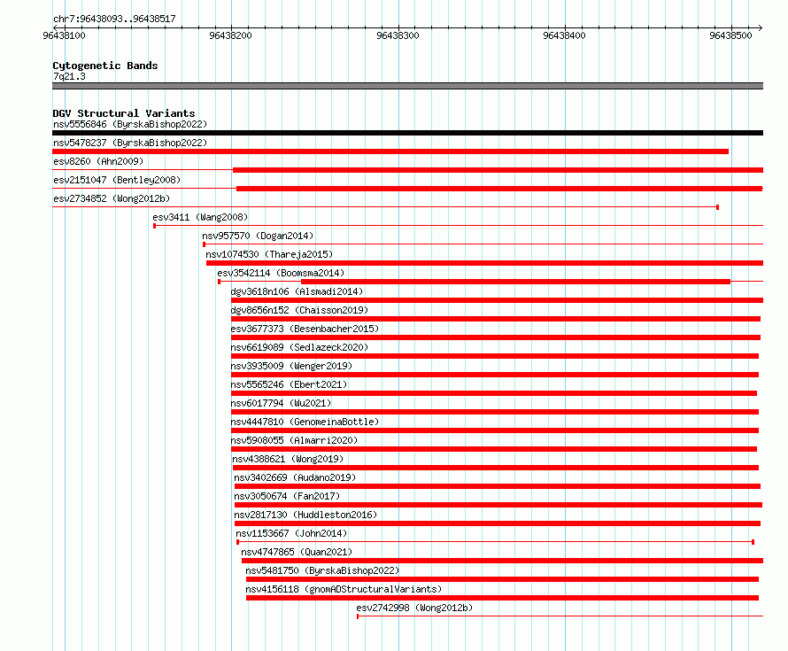This screenshot has width=788, height=651.
Task: Click the chr7:96438093..96438517 coordinate label
Action: point(114,19)
